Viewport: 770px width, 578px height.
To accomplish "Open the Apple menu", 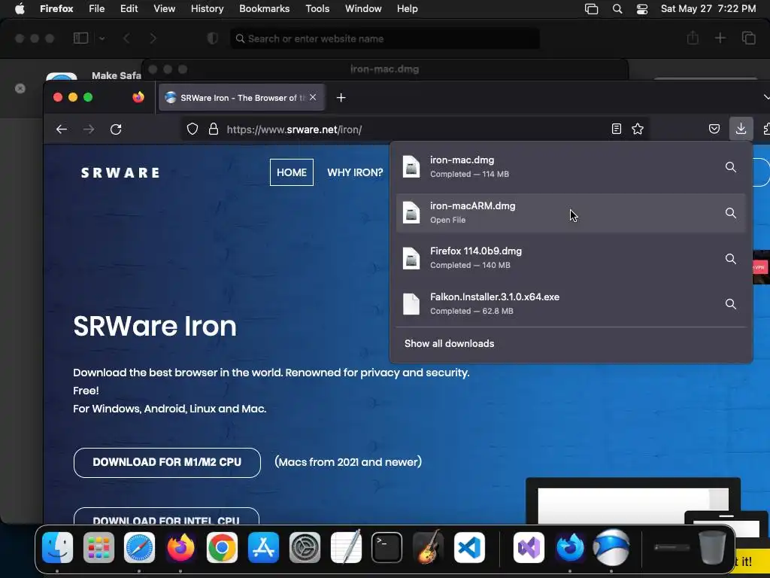I will click(20, 9).
